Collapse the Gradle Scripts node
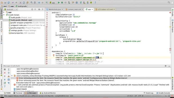 coord(4,15)
